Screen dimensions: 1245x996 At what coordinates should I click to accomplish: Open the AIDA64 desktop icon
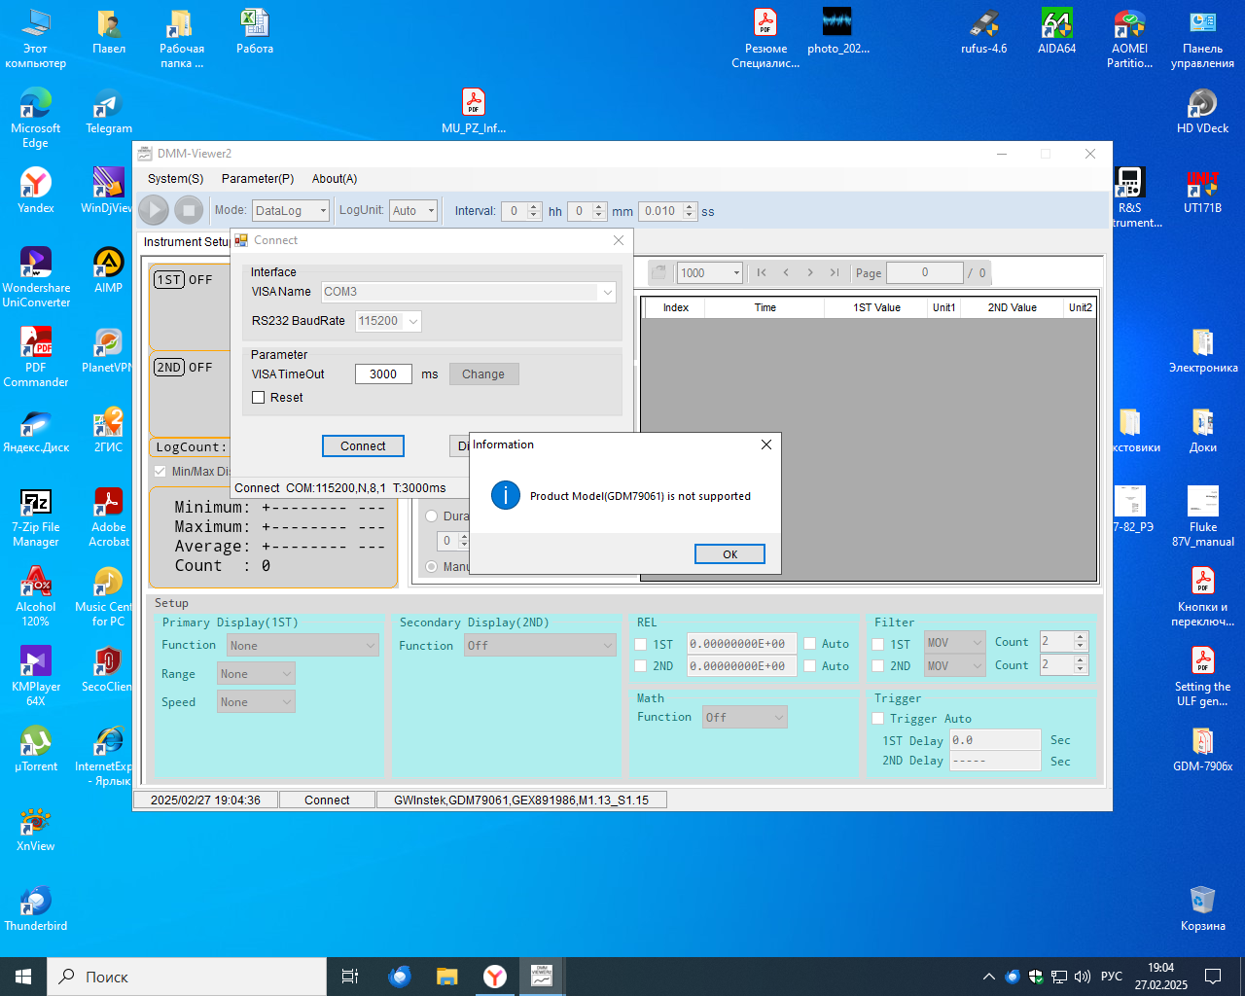[x=1056, y=25]
